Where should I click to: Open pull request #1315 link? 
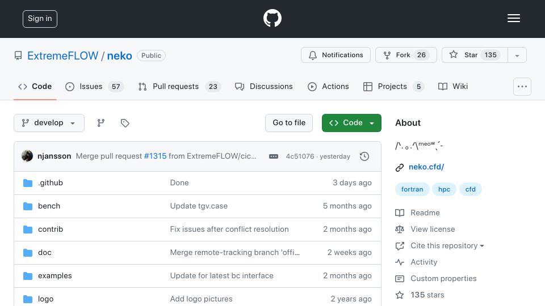(x=156, y=156)
